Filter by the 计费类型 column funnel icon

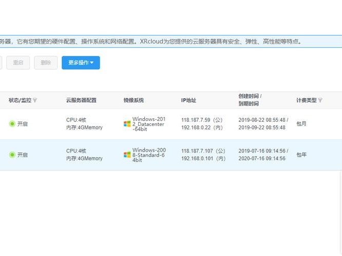click(x=320, y=100)
